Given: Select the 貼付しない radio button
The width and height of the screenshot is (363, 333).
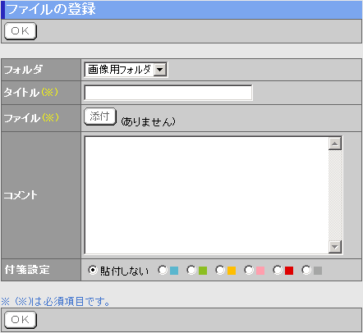Looking at the screenshot, I should 93,270.
